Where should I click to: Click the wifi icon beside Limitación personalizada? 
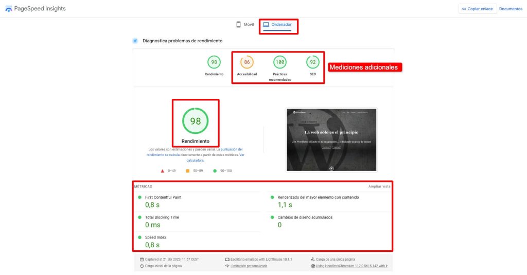click(227, 266)
